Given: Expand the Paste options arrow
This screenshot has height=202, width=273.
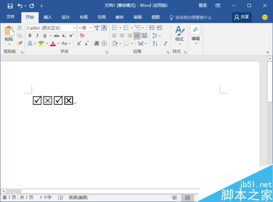Looking at the screenshot, I should pos(9,44).
